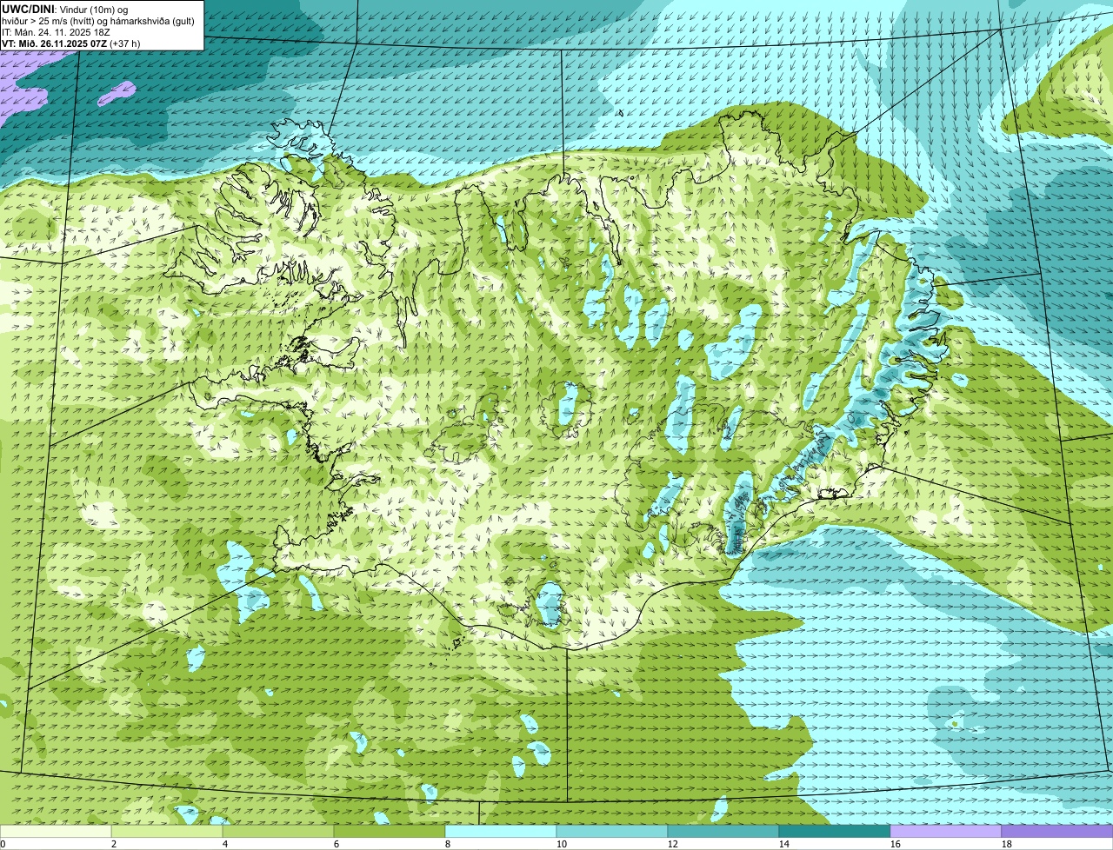The width and height of the screenshot is (1113, 850).
Task: Click the title text 'UWC/DINI: Vindur (10m) og'
Action: point(65,9)
